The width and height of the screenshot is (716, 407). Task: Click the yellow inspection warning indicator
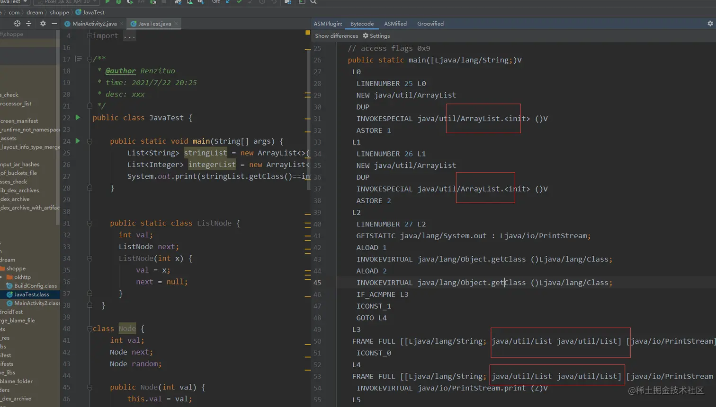308,33
